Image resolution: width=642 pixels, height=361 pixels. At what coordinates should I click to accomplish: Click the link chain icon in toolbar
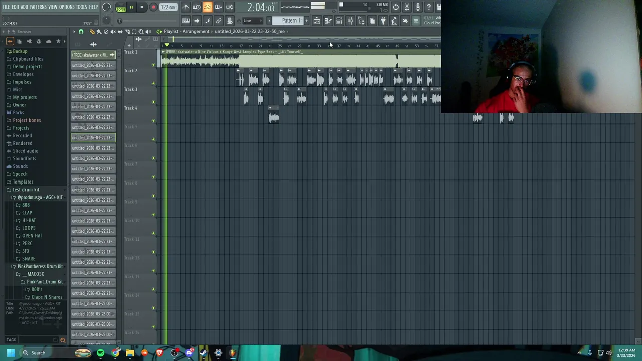click(219, 21)
